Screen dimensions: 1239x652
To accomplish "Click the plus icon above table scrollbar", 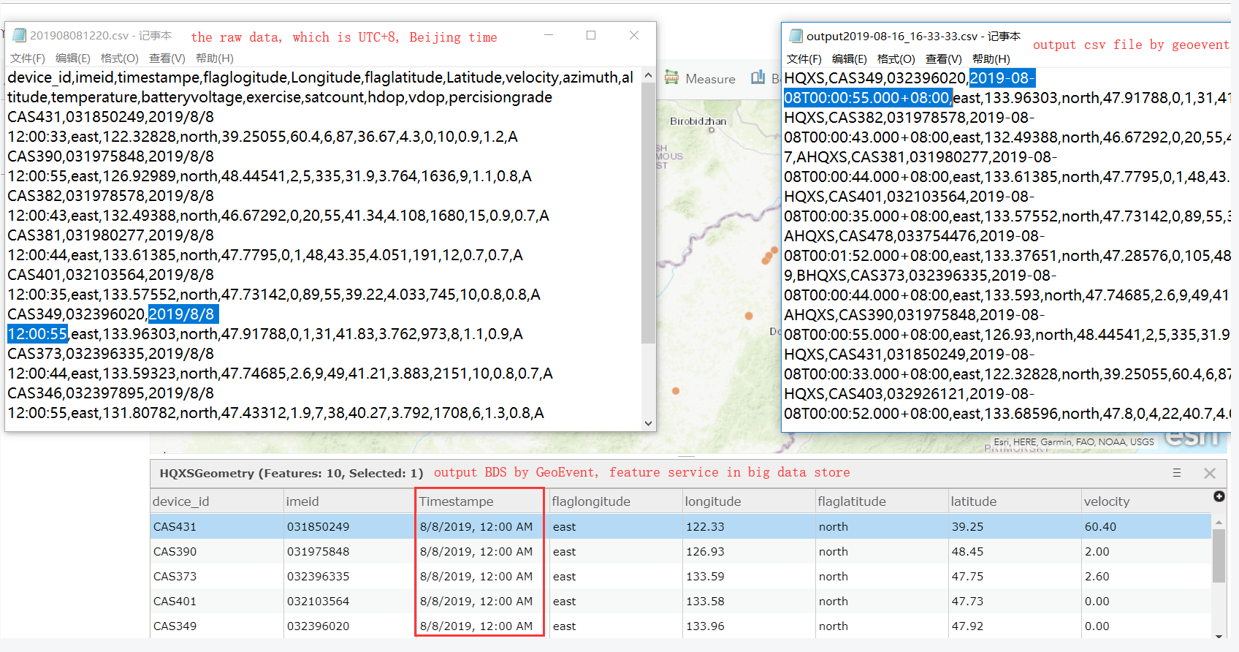I will tap(1219, 496).
